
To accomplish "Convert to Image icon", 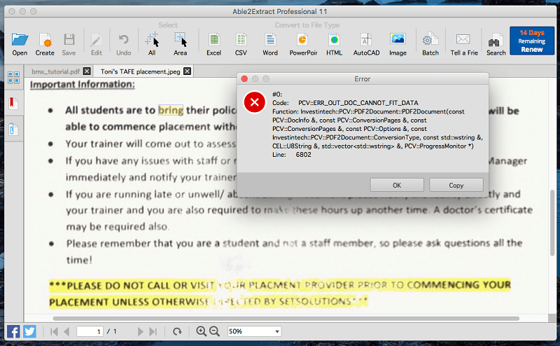I will (398, 39).
